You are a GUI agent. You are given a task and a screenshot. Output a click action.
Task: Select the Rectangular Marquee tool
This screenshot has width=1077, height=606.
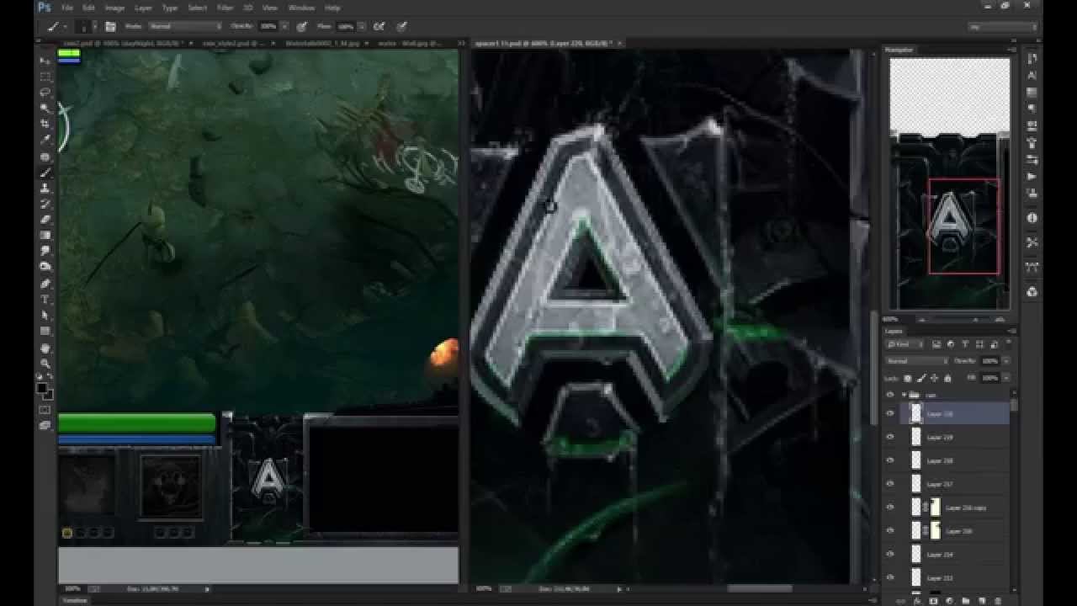[45, 77]
